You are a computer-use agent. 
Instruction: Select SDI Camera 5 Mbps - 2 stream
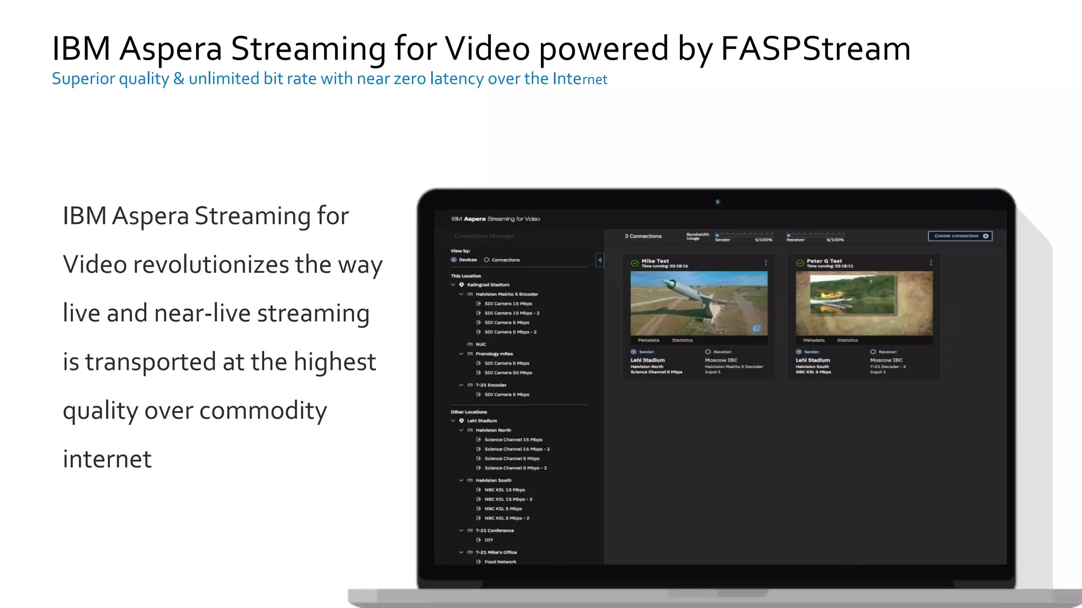(x=510, y=332)
